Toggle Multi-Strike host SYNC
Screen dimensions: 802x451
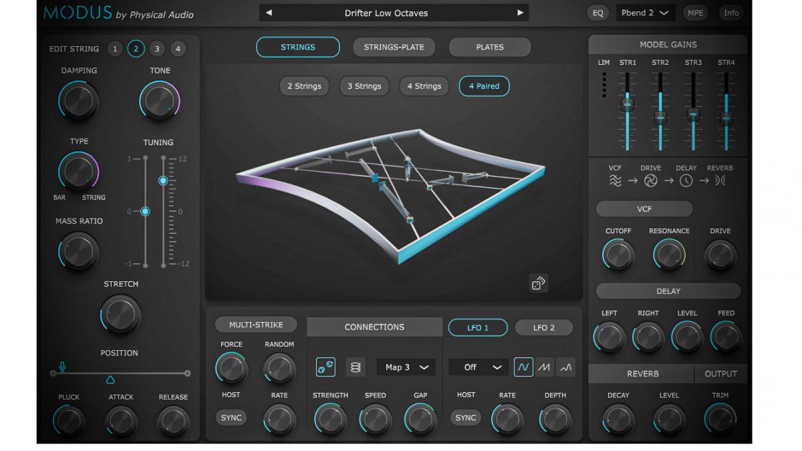(231, 418)
